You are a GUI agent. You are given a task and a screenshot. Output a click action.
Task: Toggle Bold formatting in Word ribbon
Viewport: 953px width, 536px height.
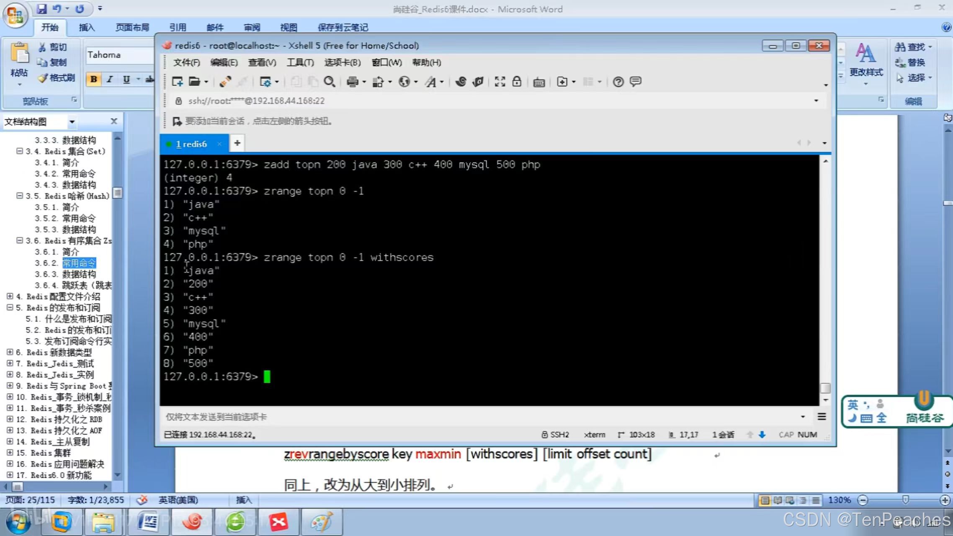94,79
